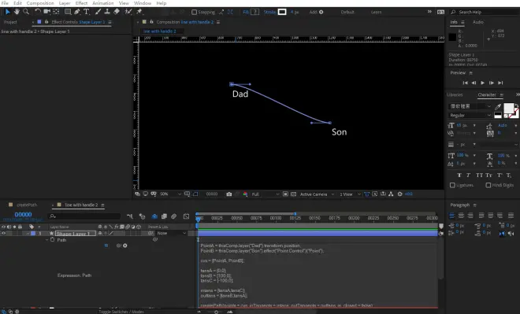Viewport: 520px width, 314px height.
Task: Open the 1 View layout dropdown
Action: (x=350, y=194)
